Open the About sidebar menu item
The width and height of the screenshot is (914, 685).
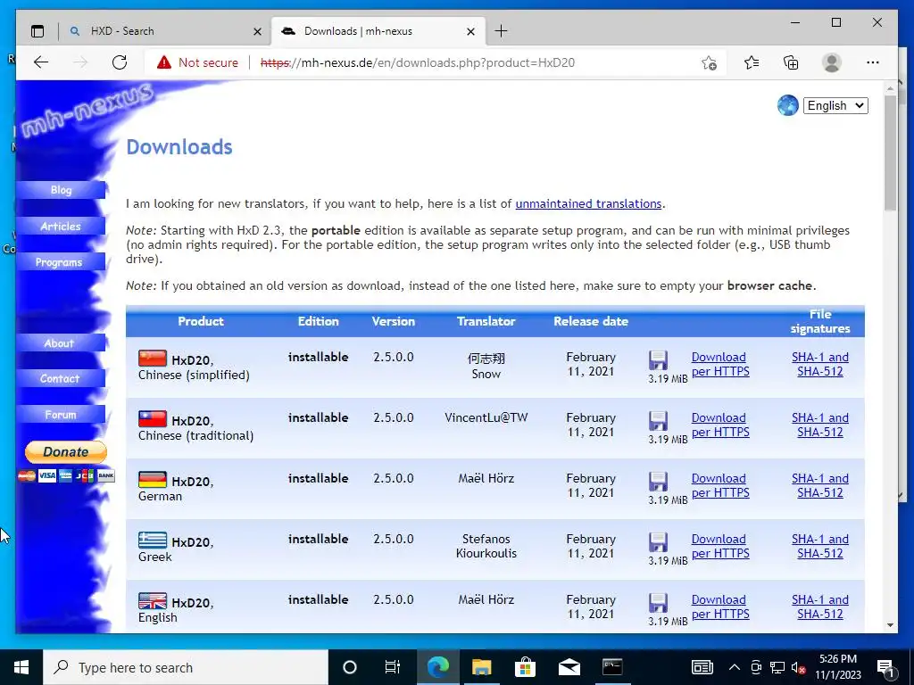pyautogui.click(x=62, y=343)
